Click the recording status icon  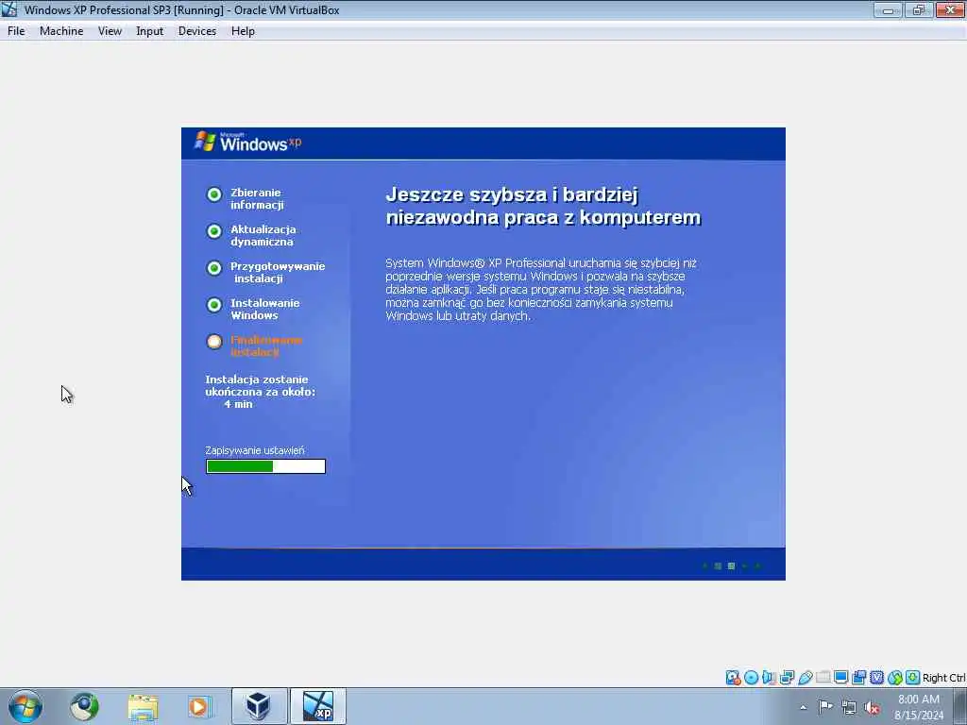point(858,678)
